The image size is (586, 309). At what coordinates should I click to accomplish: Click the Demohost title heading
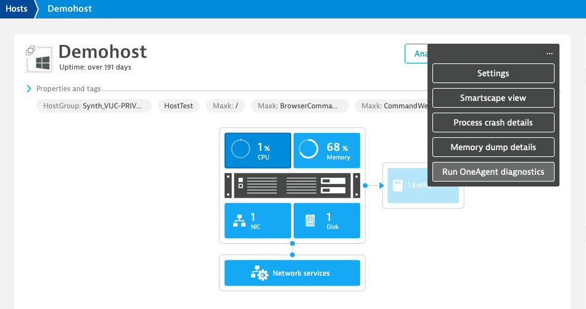[103, 52]
